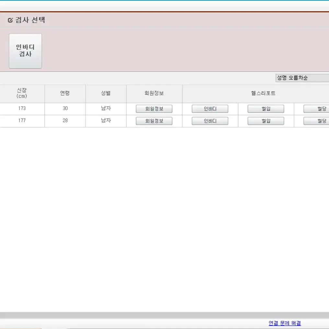Select the age cell showing 28
The image size is (329, 329).
pos(65,121)
